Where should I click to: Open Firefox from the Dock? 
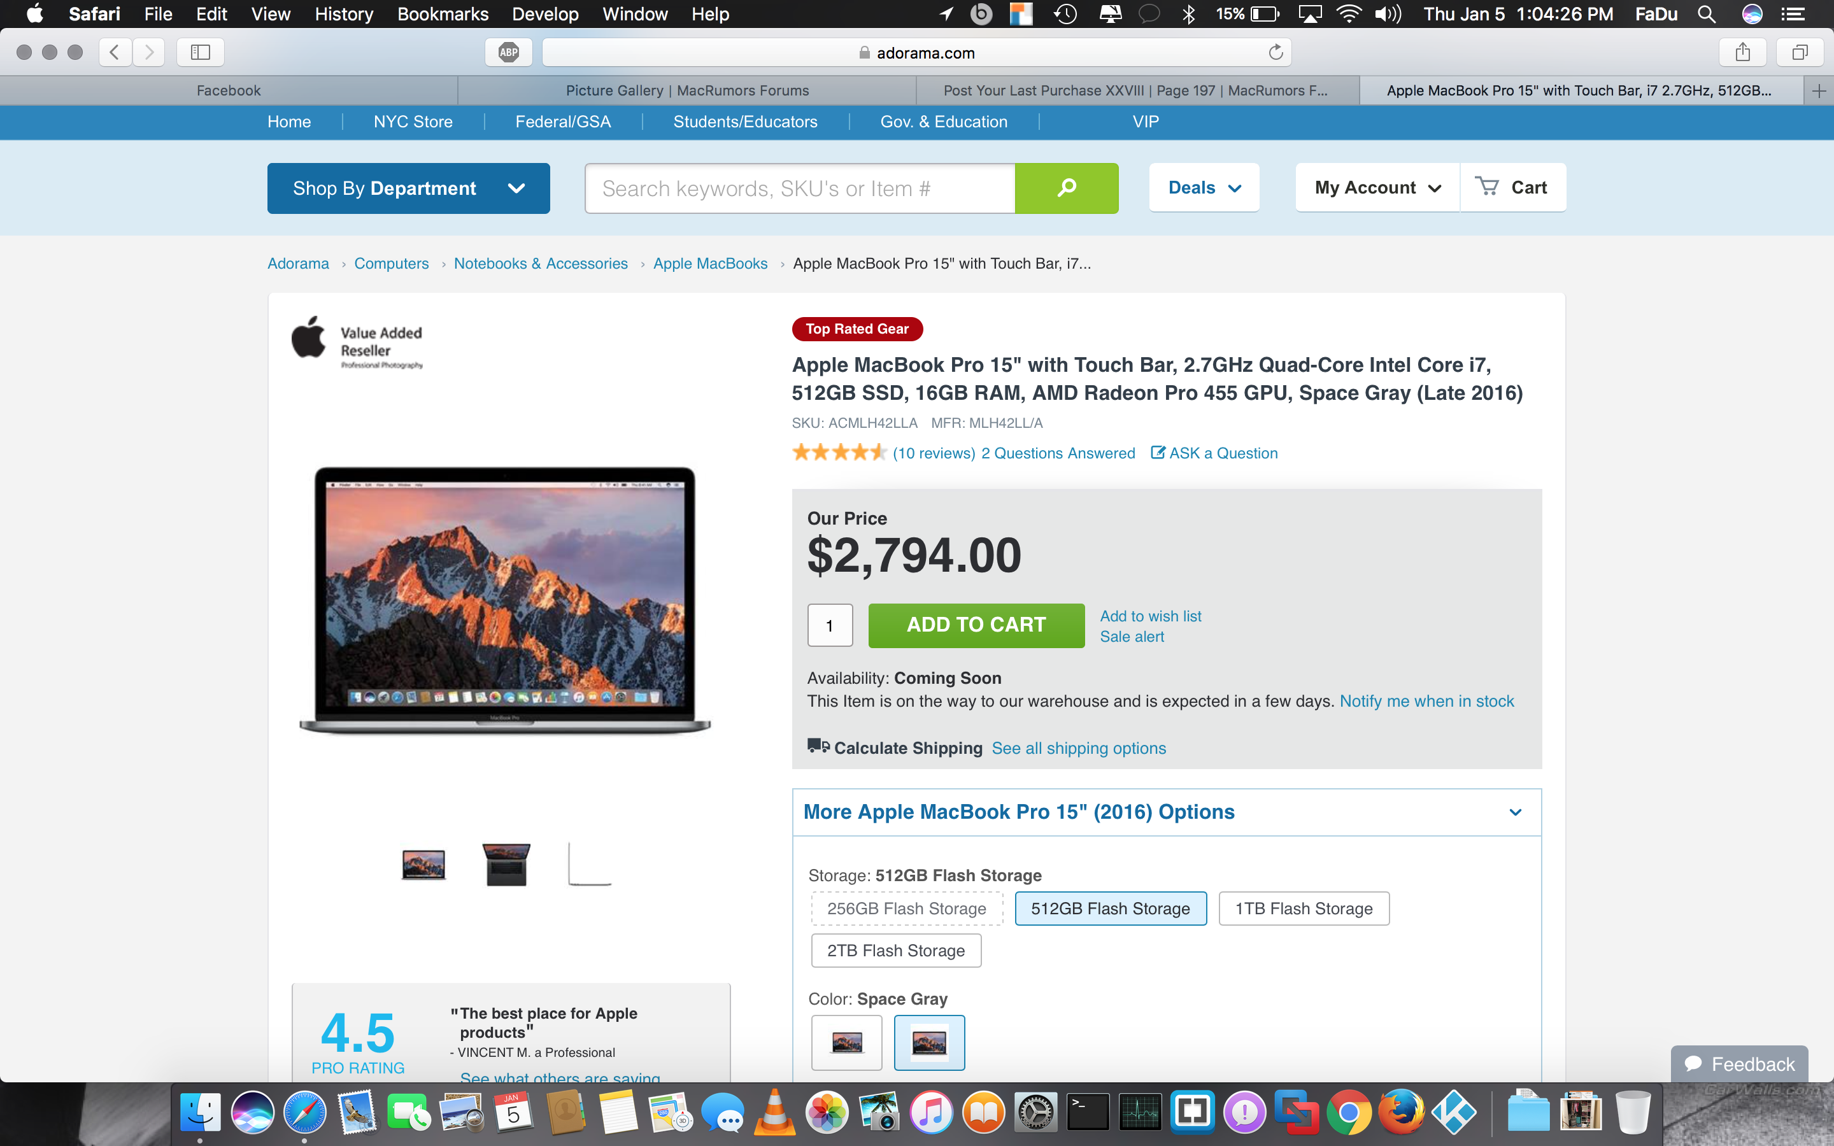pyautogui.click(x=1401, y=1113)
